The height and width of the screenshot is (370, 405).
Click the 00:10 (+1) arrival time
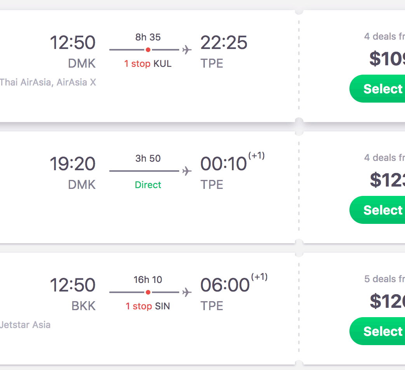point(223,164)
